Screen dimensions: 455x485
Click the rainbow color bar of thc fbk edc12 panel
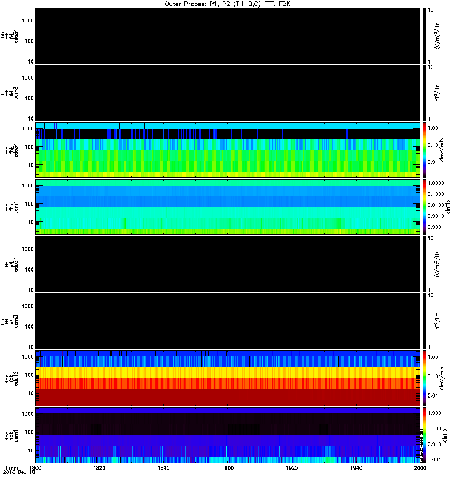(424, 378)
